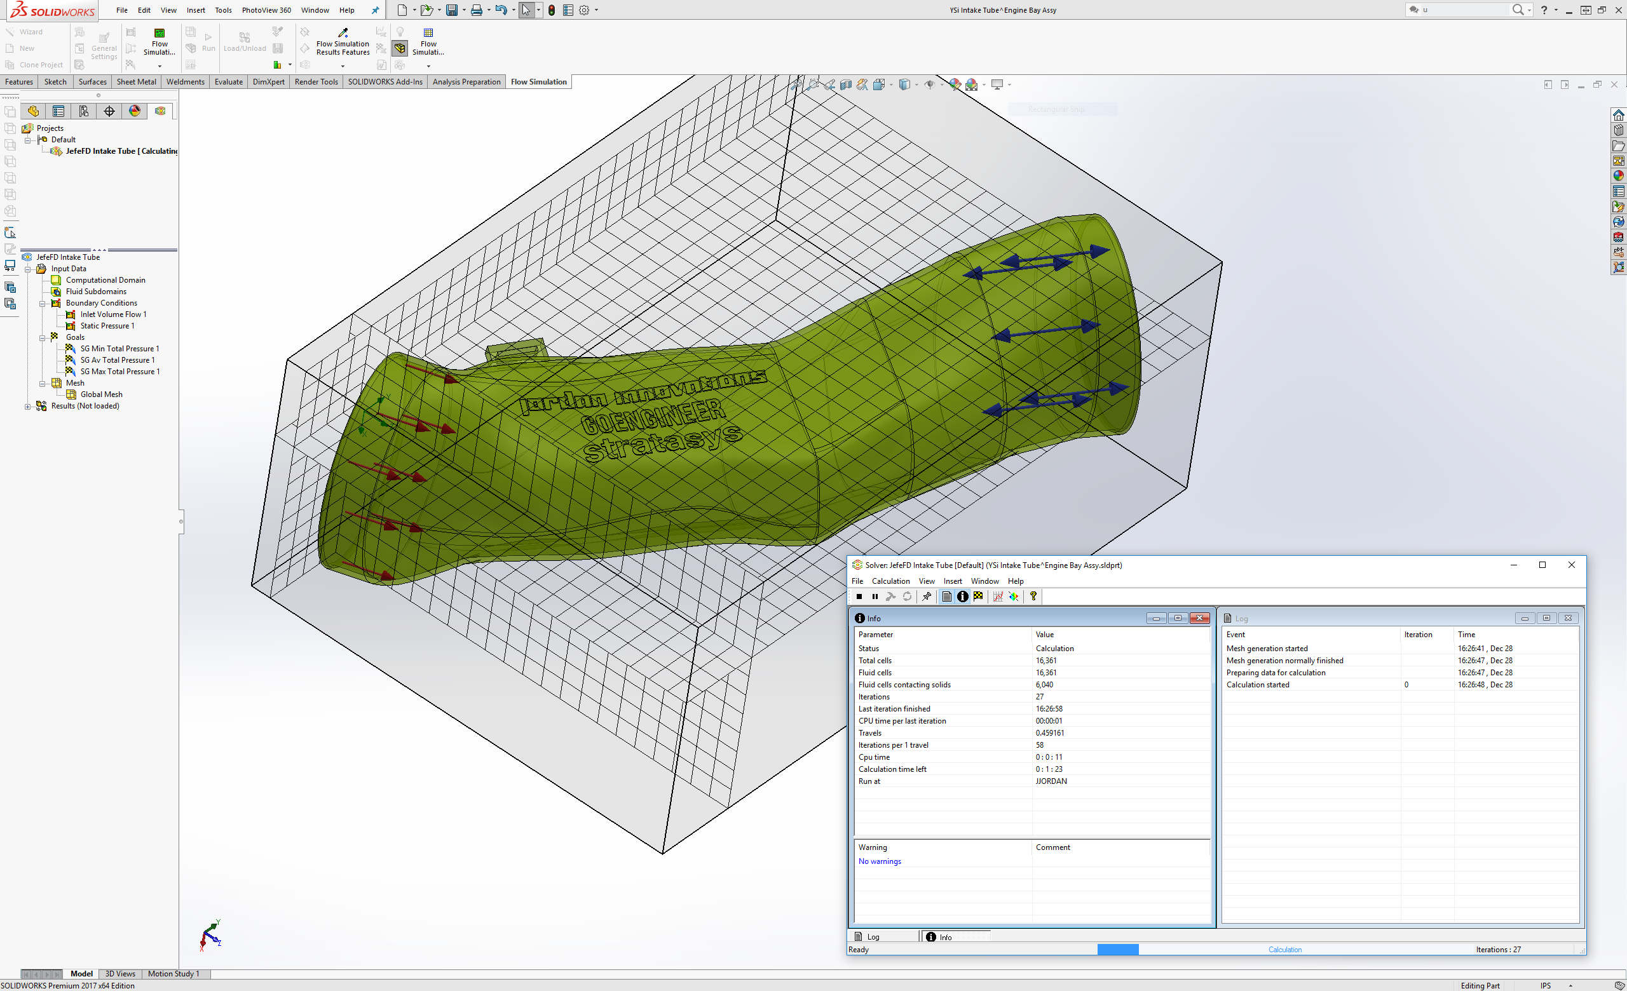Open Design Library icon in task pane

click(x=1618, y=130)
